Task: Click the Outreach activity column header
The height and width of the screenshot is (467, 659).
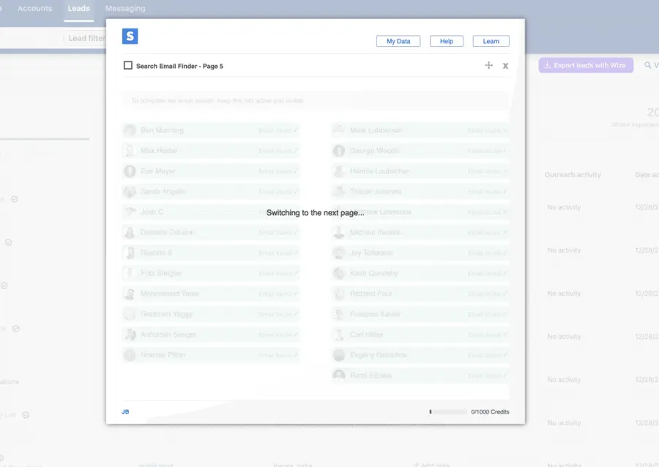Action: pos(573,175)
